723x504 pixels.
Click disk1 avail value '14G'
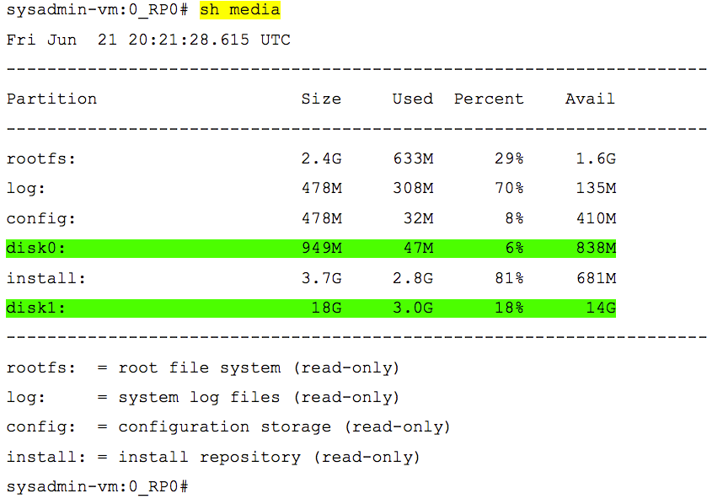pyautogui.click(x=601, y=308)
